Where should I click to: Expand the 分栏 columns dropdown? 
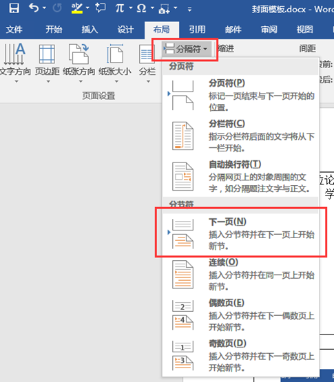pyautogui.click(x=147, y=81)
